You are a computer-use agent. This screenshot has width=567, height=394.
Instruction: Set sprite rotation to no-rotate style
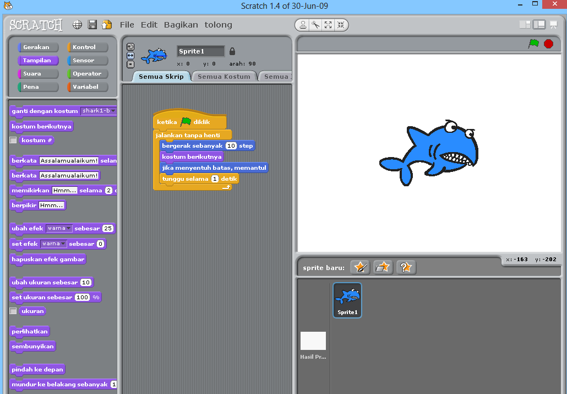pos(130,64)
